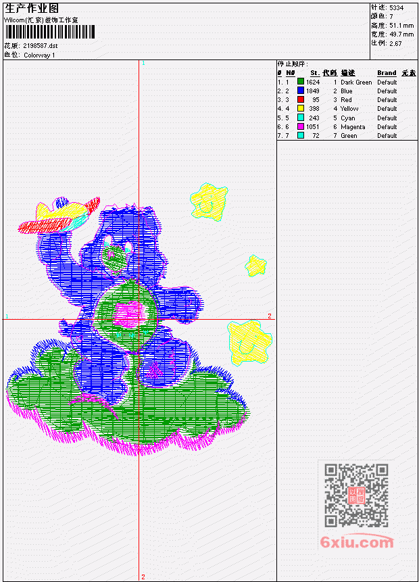The height and width of the screenshot is (582, 419).
Task: Click the barcode under the studio name
Action: [50, 32]
